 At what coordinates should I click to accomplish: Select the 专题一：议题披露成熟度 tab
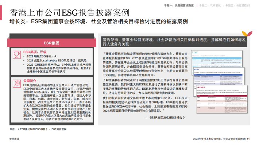click(179, 5)
